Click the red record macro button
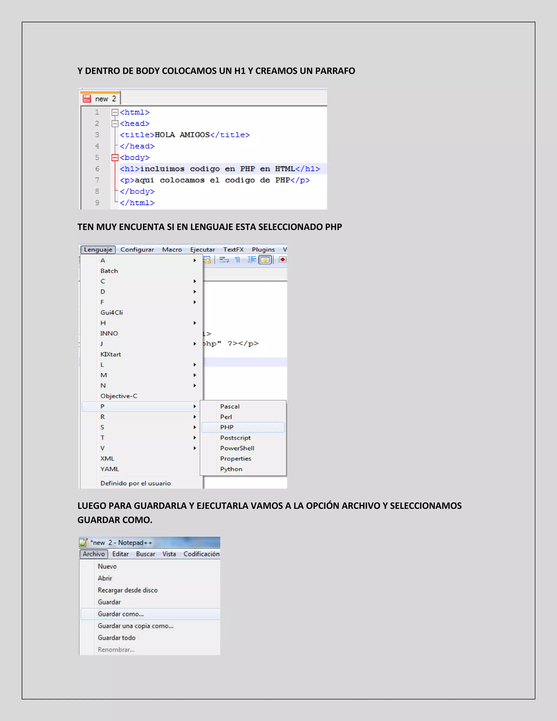 pyautogui.click(x=283, y=260)
